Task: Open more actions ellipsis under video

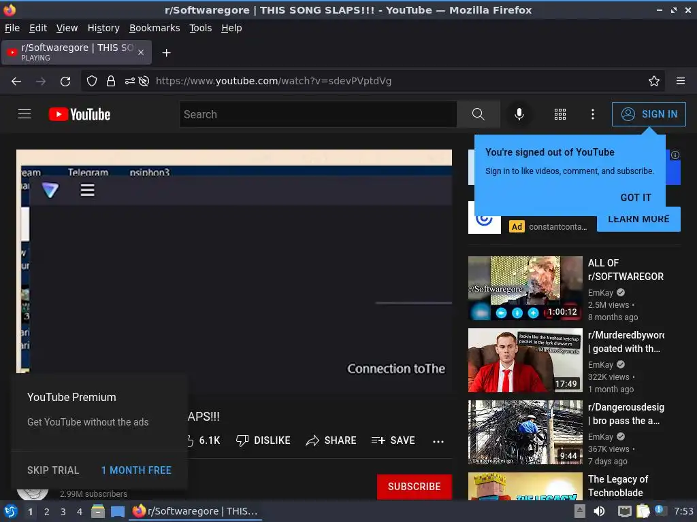Action: point(438,441)
